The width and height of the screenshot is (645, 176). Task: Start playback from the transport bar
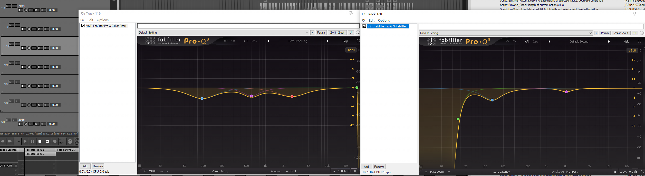pyautogui.click(x=25, y=141)
